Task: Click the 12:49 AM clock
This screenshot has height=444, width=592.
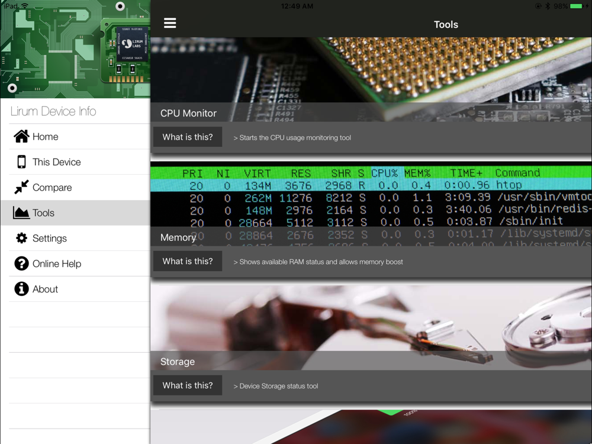Action: click(297, 6)
